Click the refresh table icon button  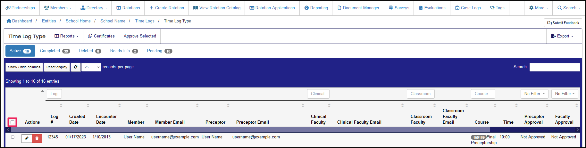pyautogui.click(x=76, y=67)
